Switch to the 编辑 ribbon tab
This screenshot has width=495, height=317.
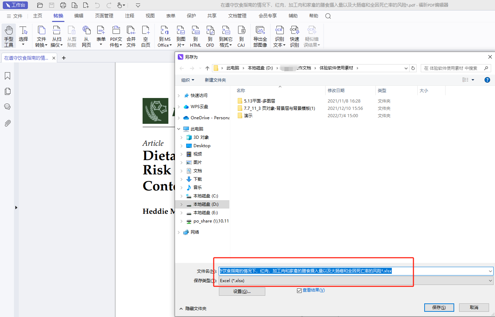79,16
